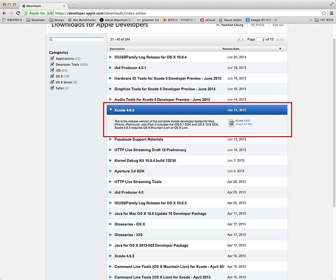
Task: Show hidden bookmarks overflow chevron
Action: pyautogui.click(x=311, y=20)
